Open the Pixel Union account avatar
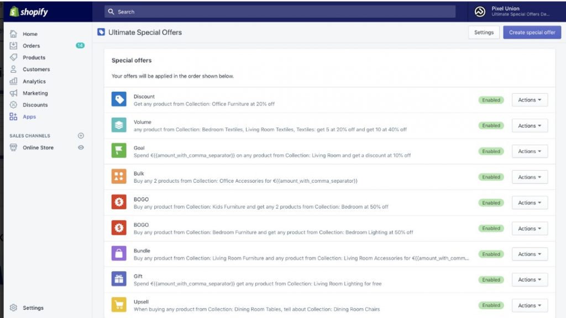 480,12
